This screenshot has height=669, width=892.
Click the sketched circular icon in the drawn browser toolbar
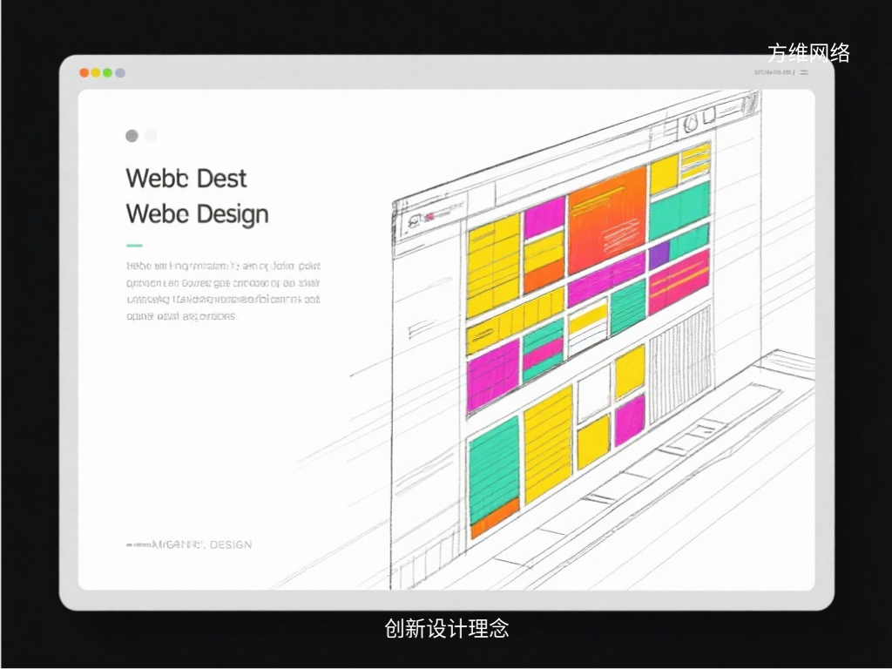[x=691, y=124]
